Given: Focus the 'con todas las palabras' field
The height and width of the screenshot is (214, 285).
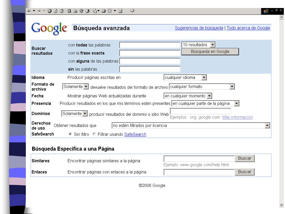Looking at the screenshot, I should [150, 45].
